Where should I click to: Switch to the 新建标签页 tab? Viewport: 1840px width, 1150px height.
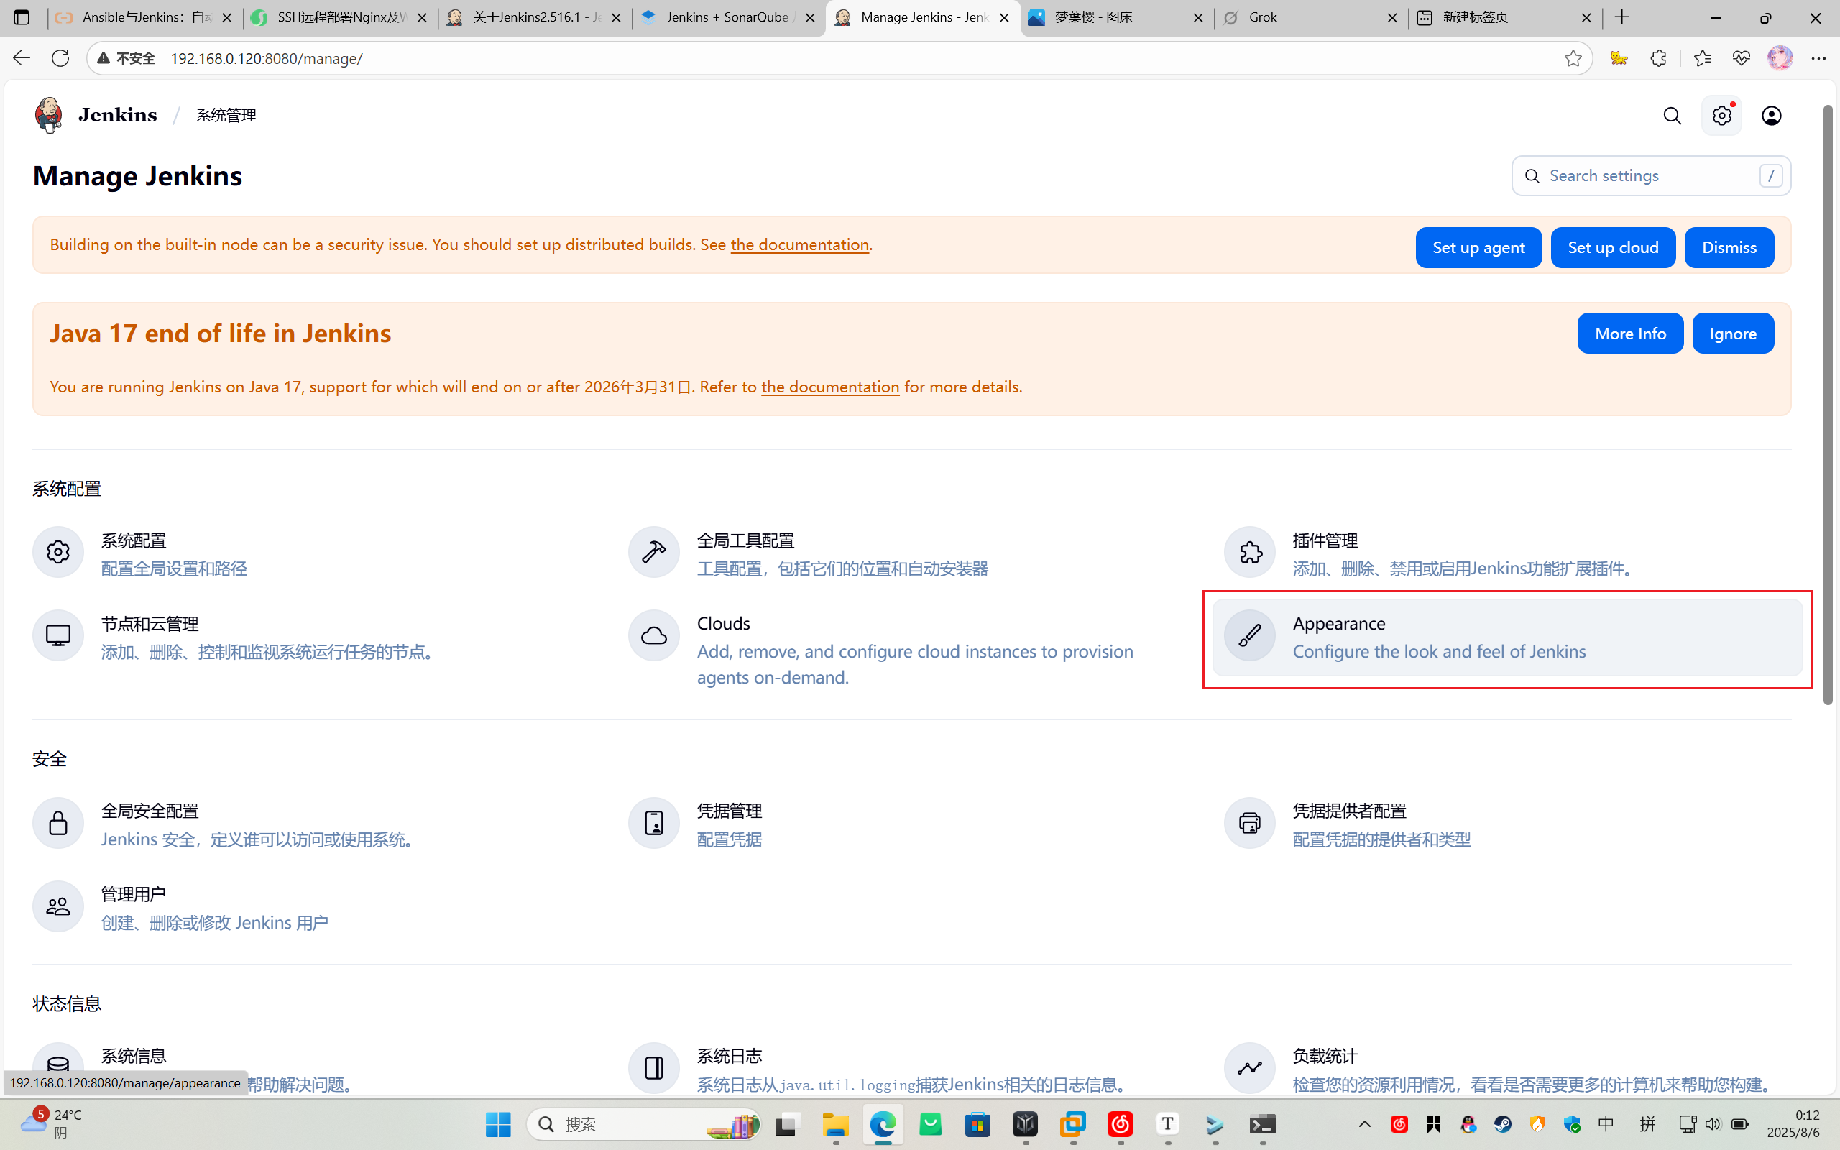[x=1504, y=17]
